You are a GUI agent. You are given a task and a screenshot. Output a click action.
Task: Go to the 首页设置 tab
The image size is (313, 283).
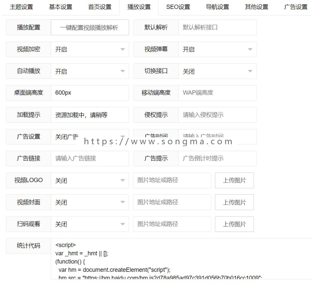coord(100,7)
